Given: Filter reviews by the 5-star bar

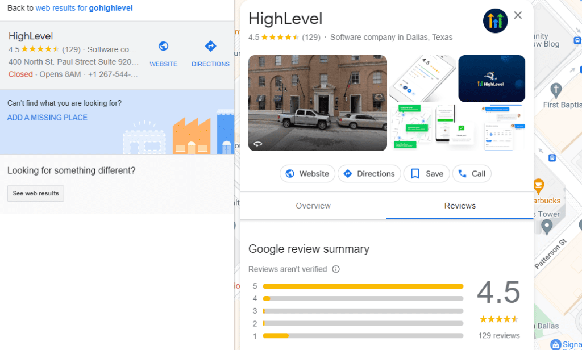Looking at the screenshot, I should click(363, 286).
